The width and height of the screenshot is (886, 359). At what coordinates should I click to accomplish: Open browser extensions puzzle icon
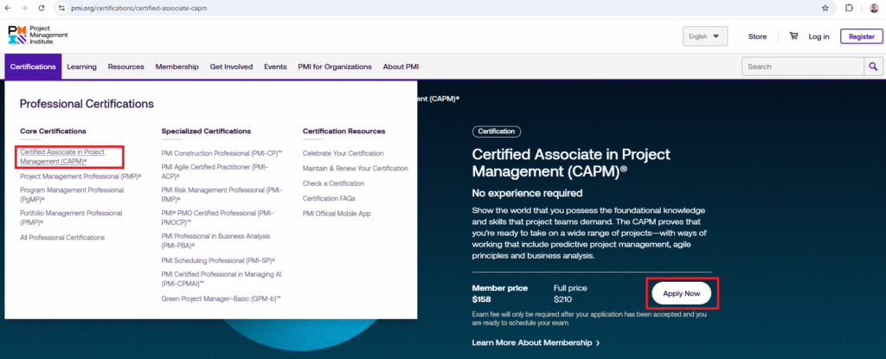click(x=849, y=8)
